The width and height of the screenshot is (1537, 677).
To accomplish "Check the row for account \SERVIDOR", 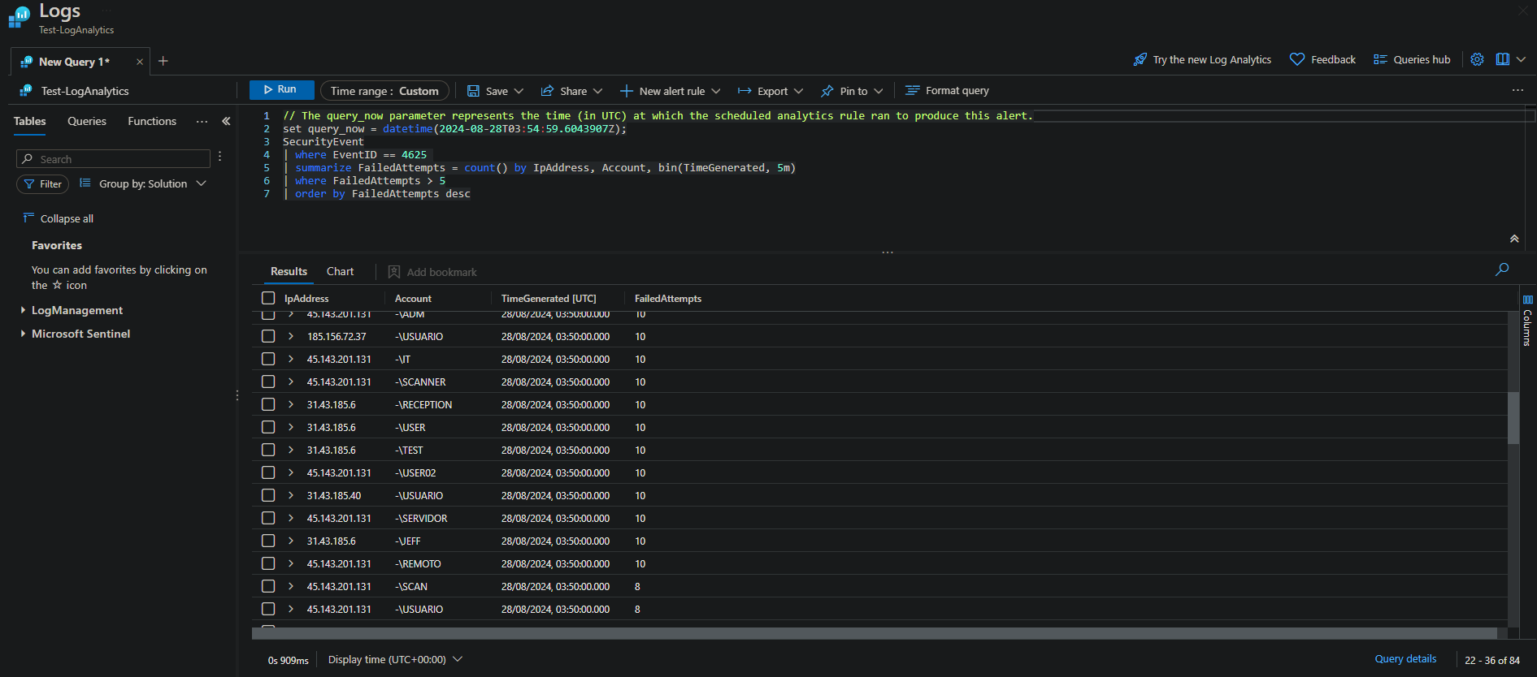I will tap(268, 518).
